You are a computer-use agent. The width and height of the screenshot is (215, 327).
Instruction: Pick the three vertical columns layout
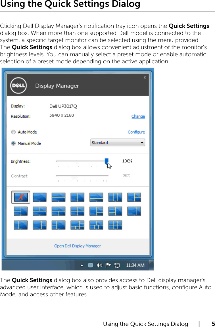coord(115,197)
